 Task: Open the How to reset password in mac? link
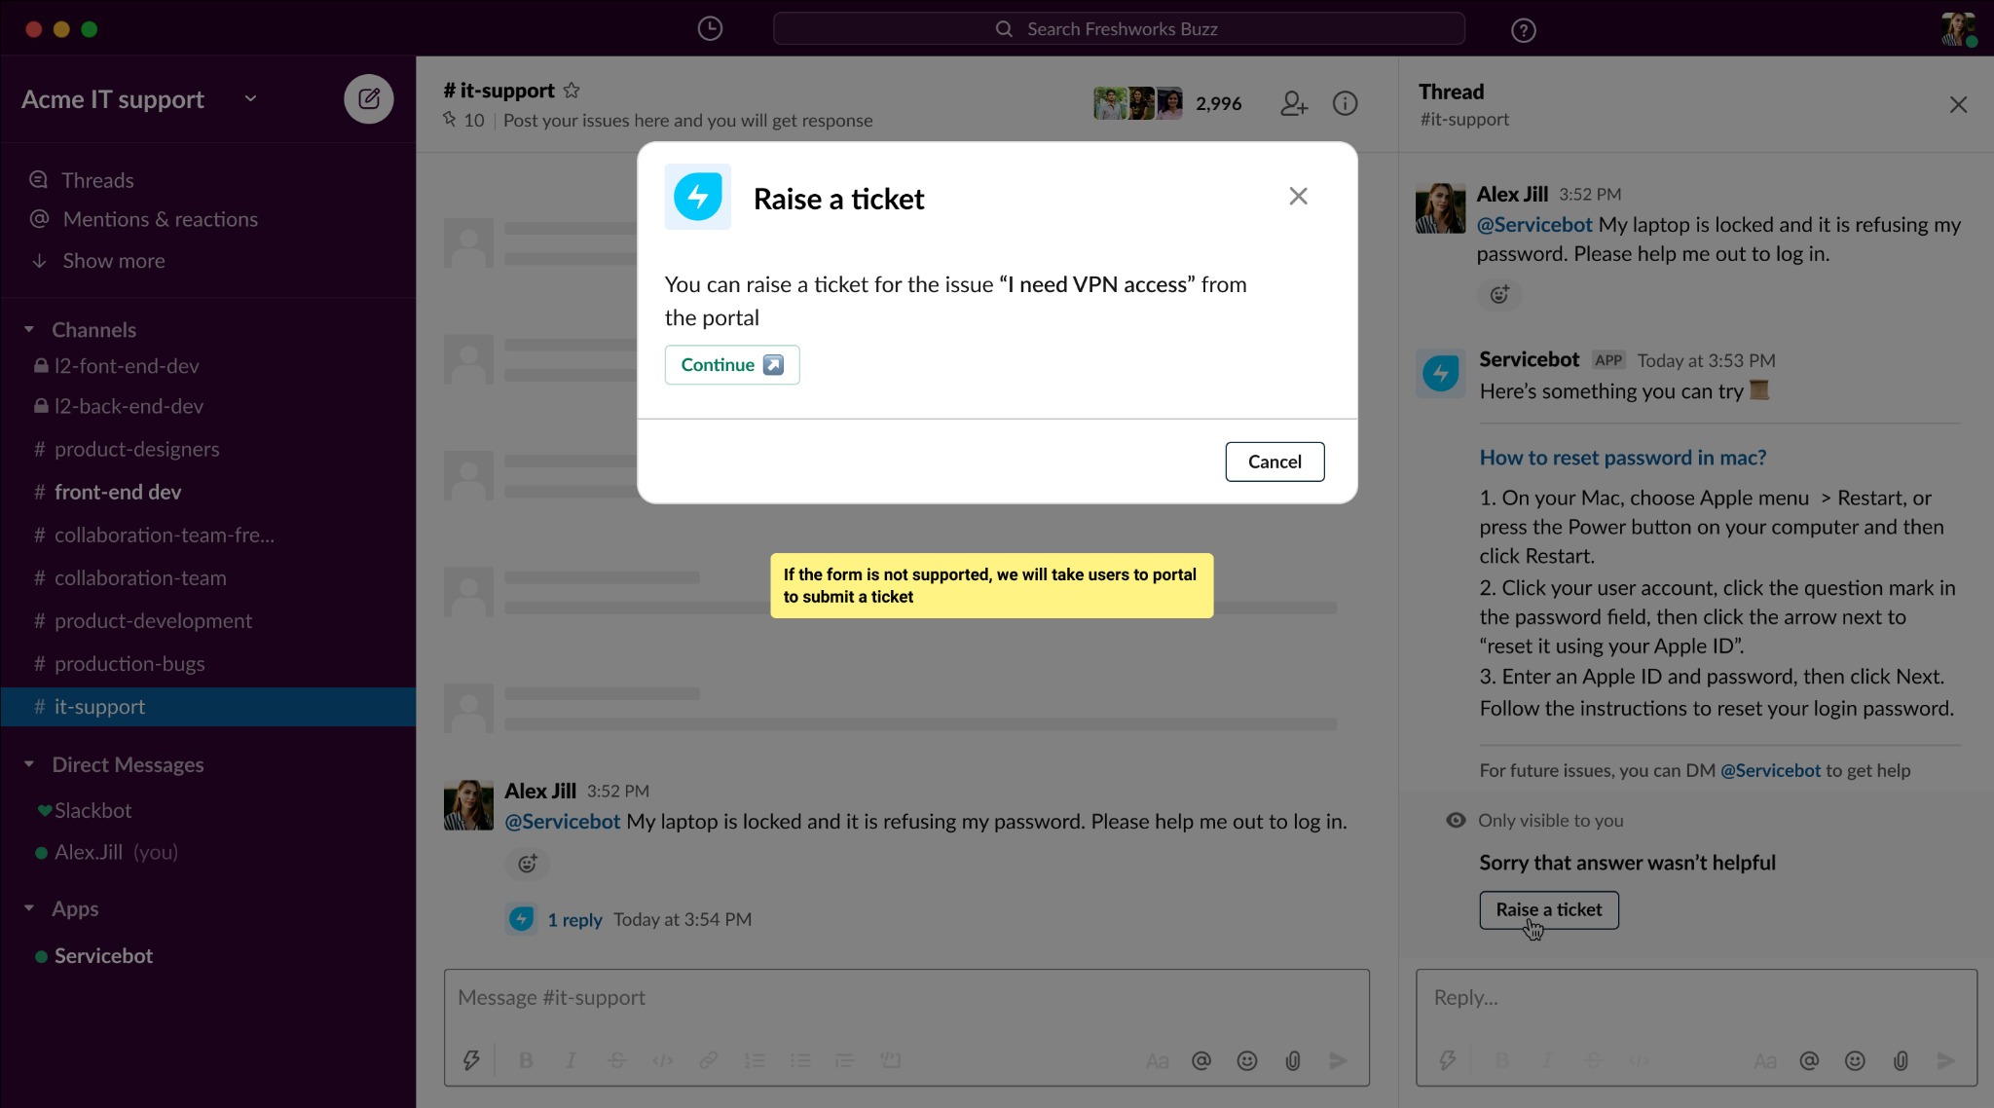point(1623,458)
